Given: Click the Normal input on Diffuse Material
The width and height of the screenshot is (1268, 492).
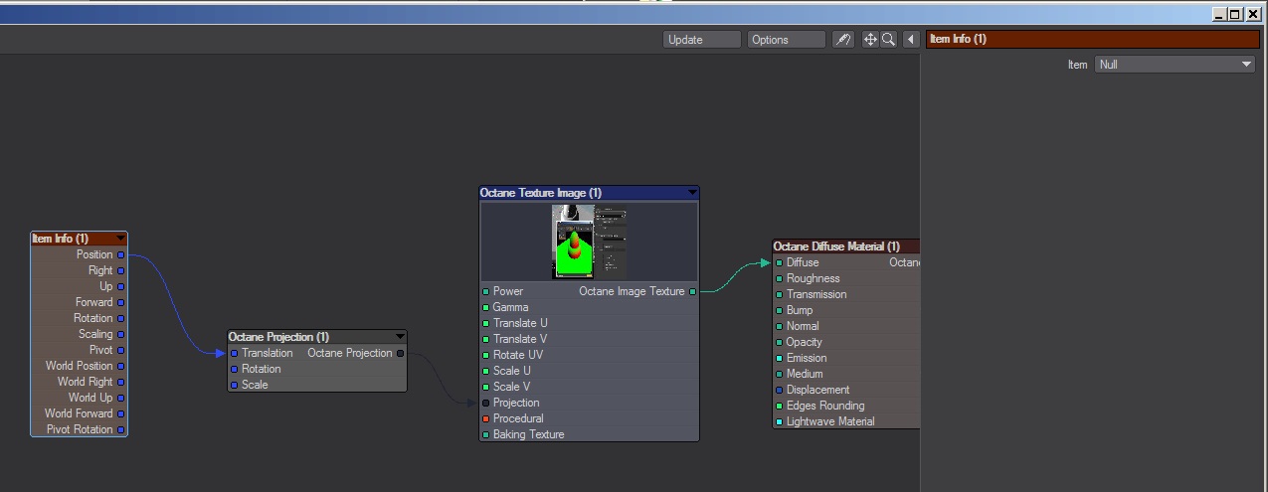Looking at the screenshot, I should coord(780,326).
